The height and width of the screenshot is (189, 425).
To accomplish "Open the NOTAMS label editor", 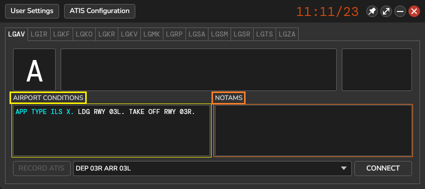I will click(229, 98).
